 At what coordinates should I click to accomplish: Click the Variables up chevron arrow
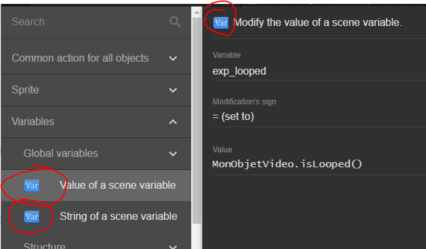click(173, 122)
